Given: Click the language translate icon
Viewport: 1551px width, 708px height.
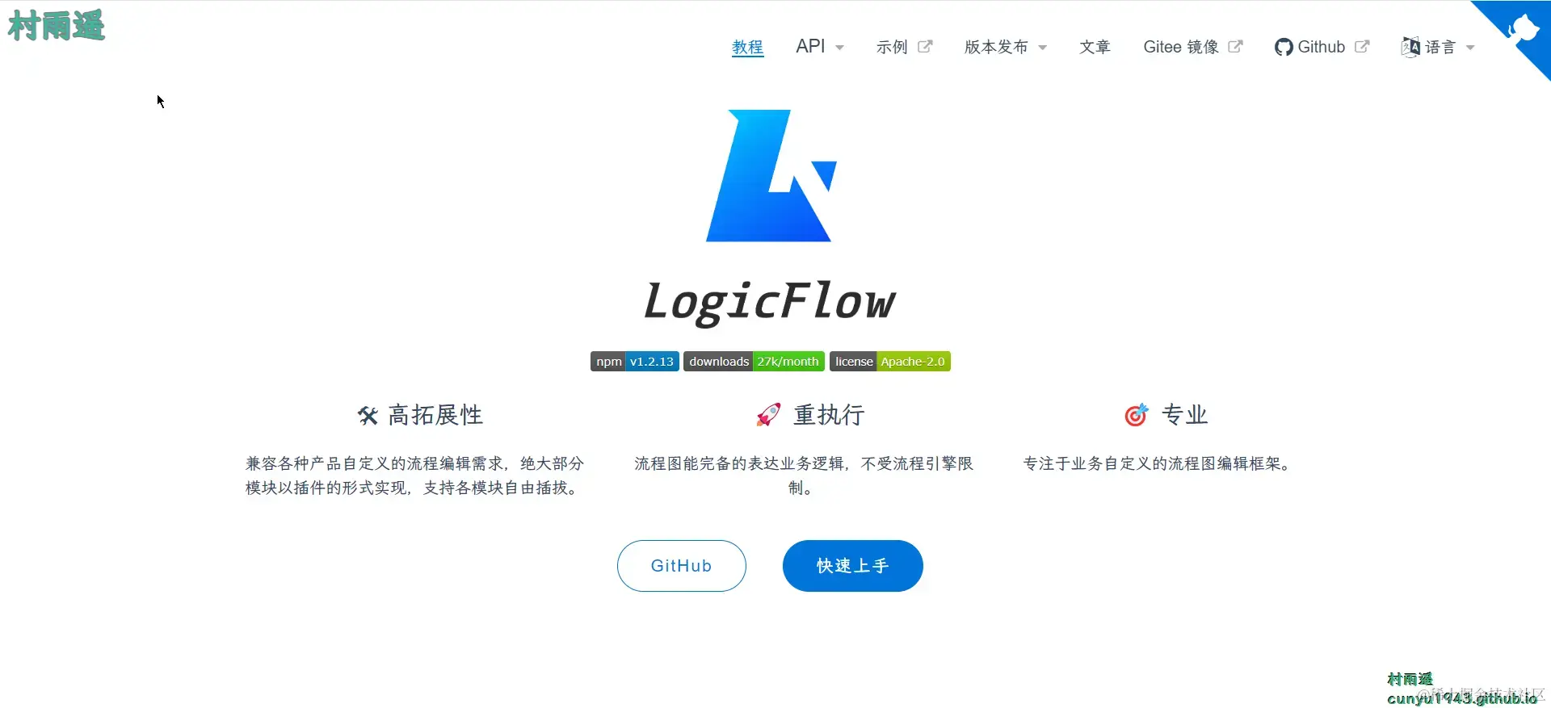Looking at the screenshot, I should [x=1410, y=47].
